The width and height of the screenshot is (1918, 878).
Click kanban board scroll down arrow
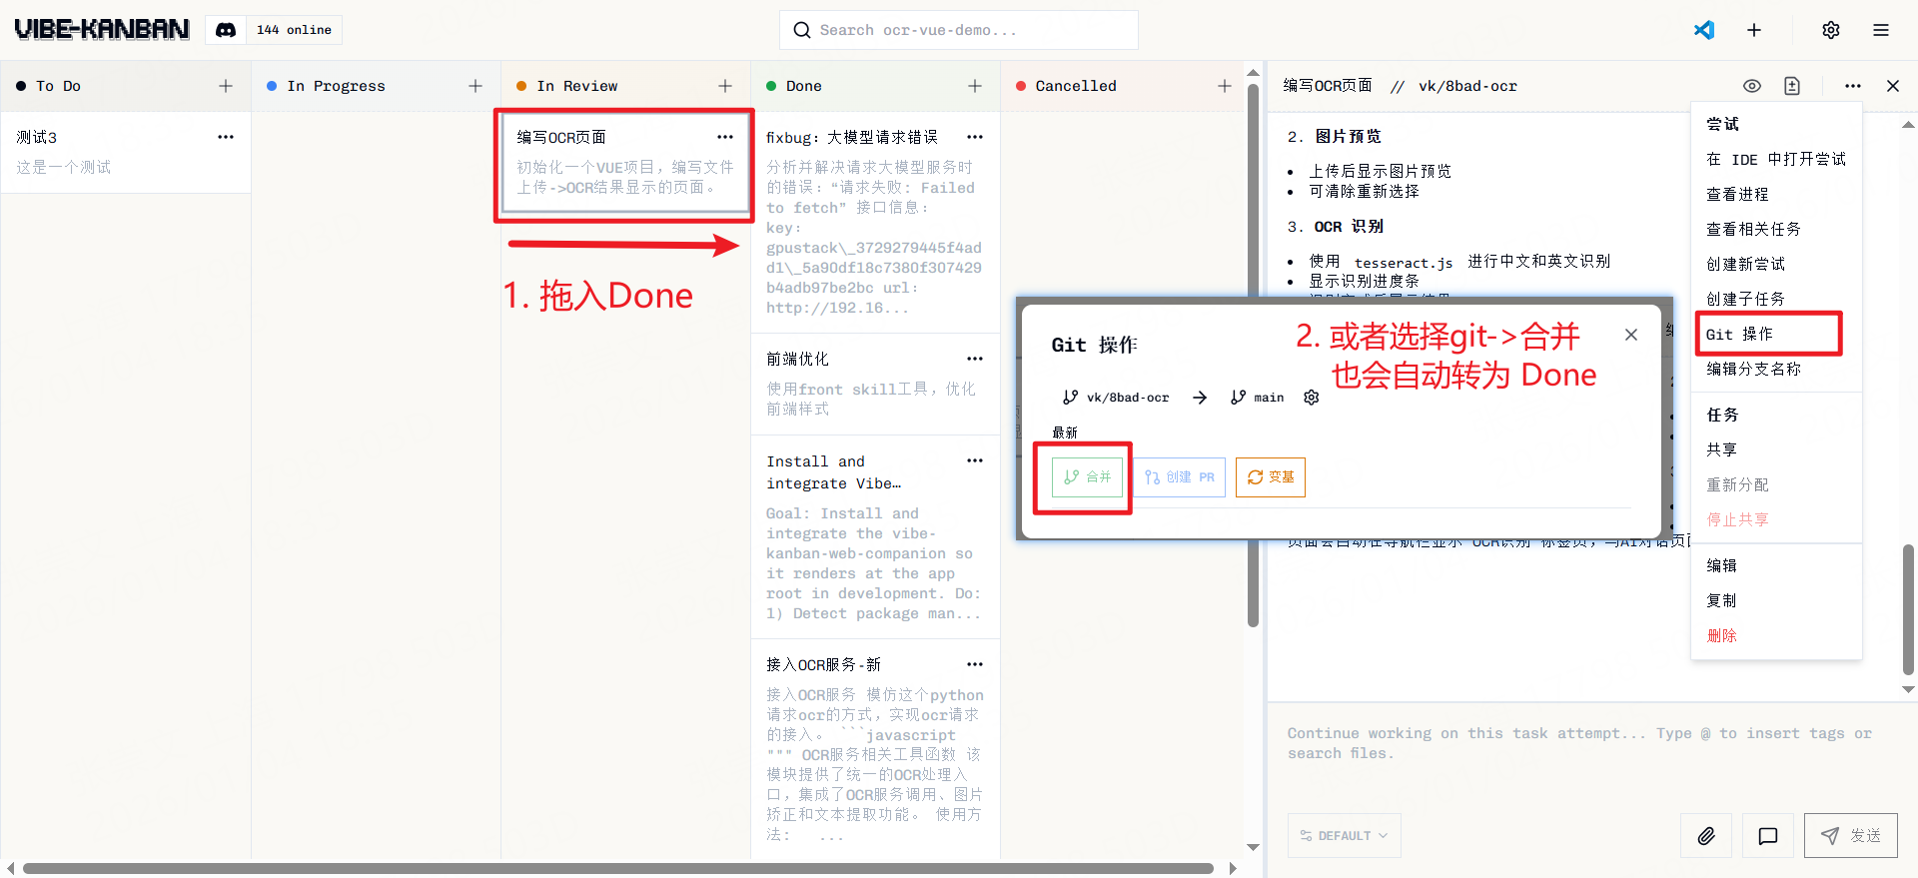click(x=1253, y=848)
